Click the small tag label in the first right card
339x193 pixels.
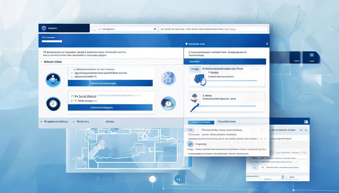tap(195, 69)
